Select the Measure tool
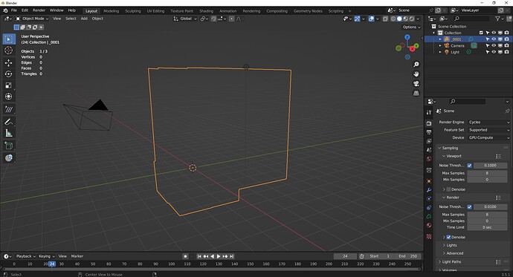513x277 pixels. [x=9, y=133]
